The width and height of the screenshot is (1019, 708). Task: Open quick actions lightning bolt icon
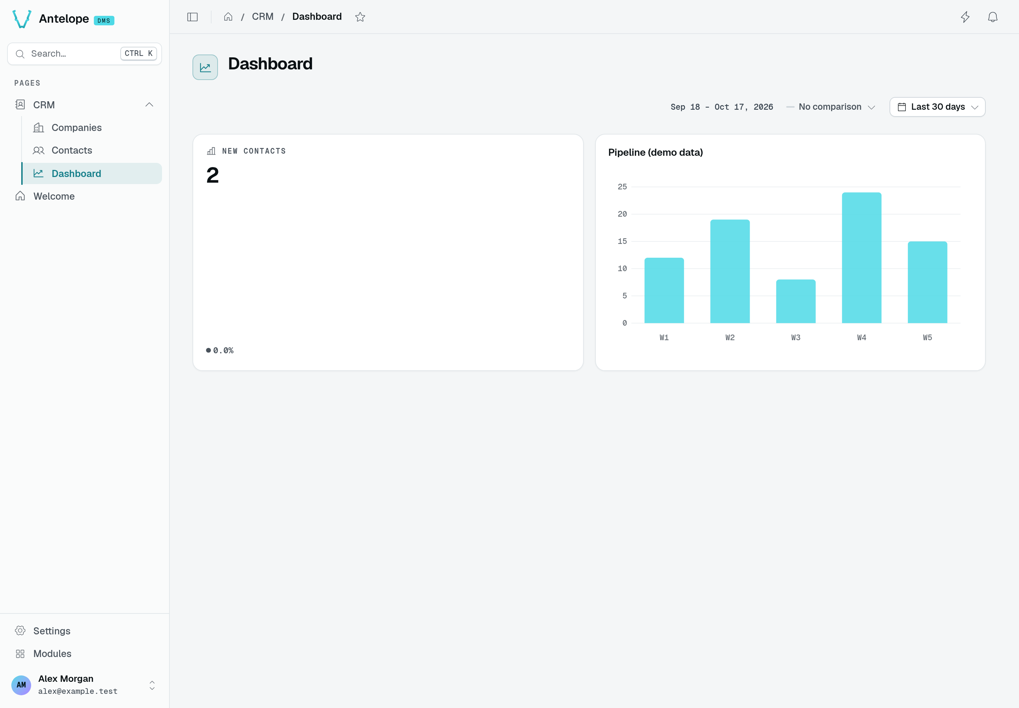pyautogui.click(x=965, y=17)
